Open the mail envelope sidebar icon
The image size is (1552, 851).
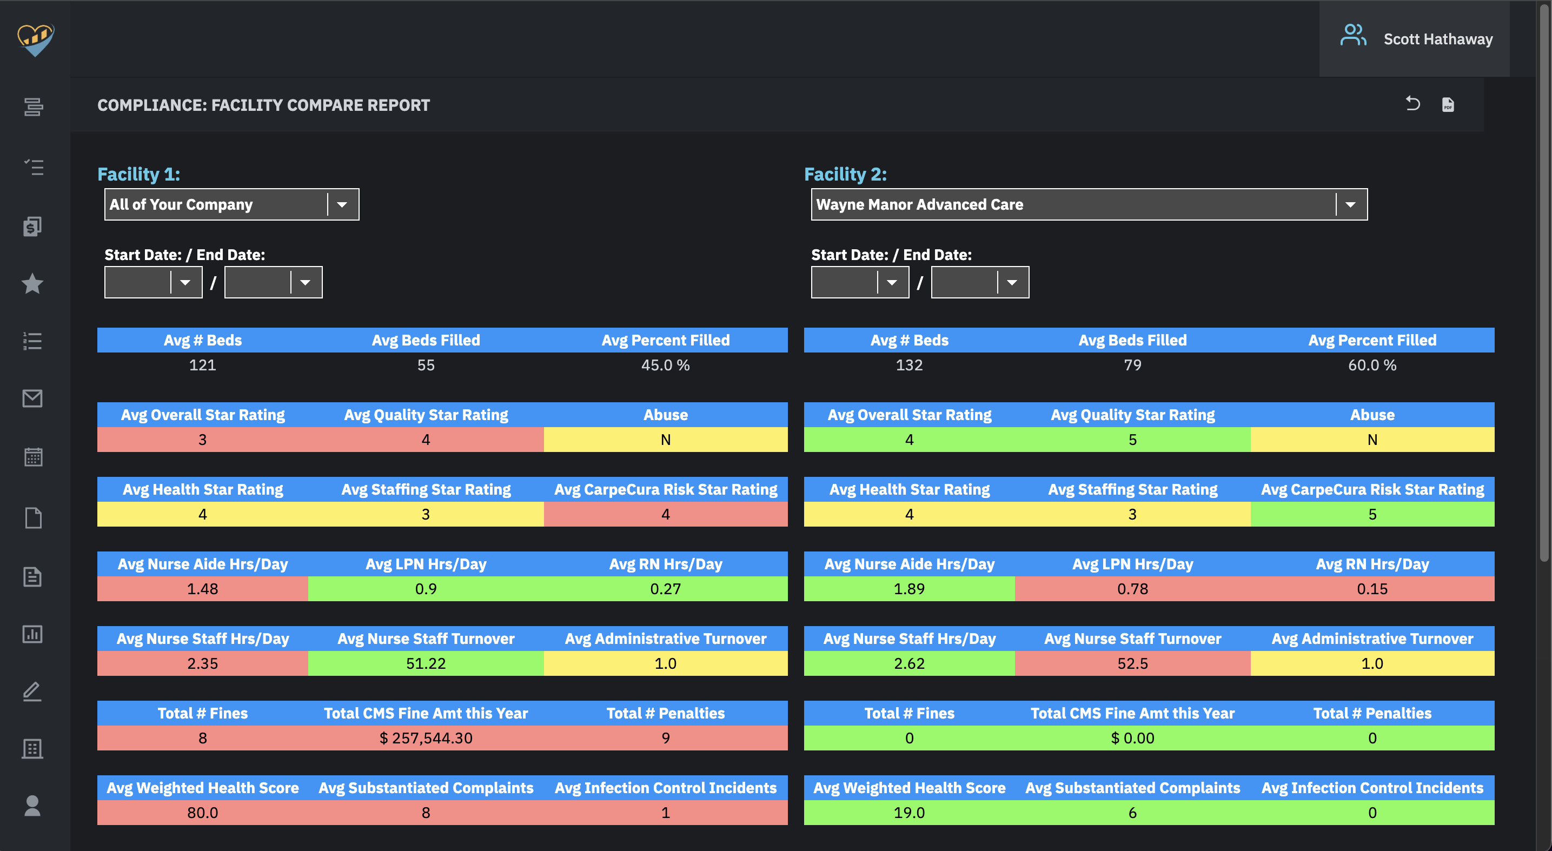click(32, 398)
